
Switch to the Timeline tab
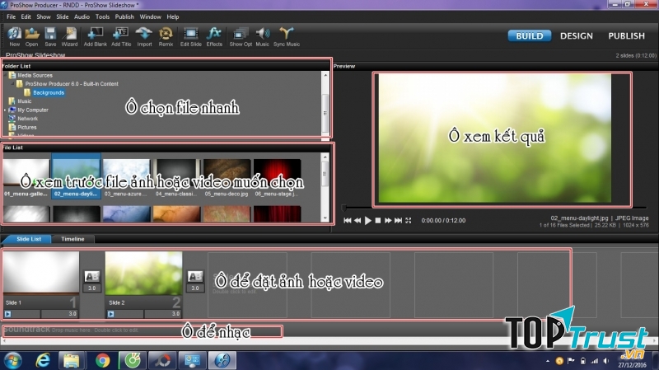pos(73,239)
